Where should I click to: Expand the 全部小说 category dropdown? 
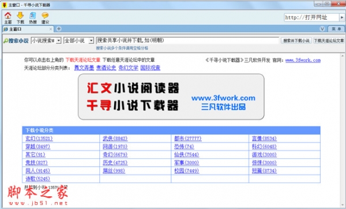(91, 40)
